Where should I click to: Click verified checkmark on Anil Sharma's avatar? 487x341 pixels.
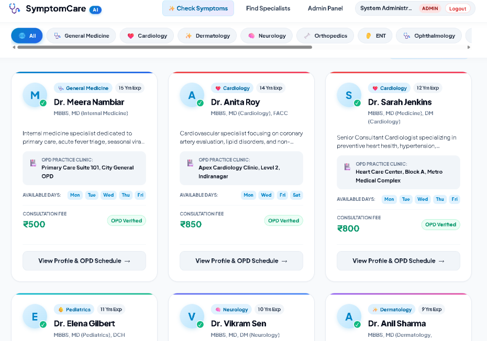click(358, 325)
